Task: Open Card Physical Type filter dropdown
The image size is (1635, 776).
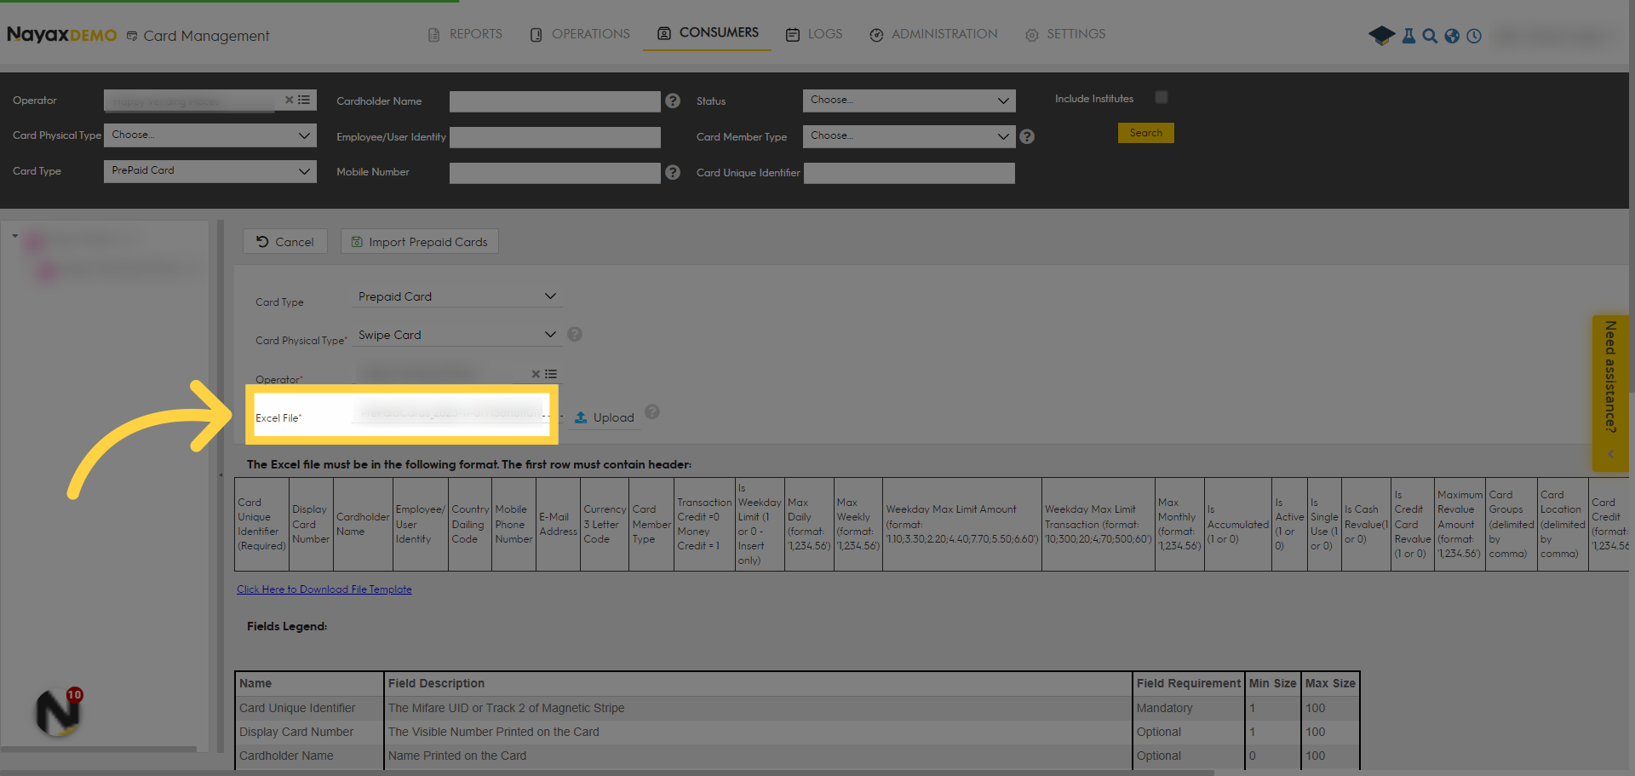Action: (x=210, y=135)
